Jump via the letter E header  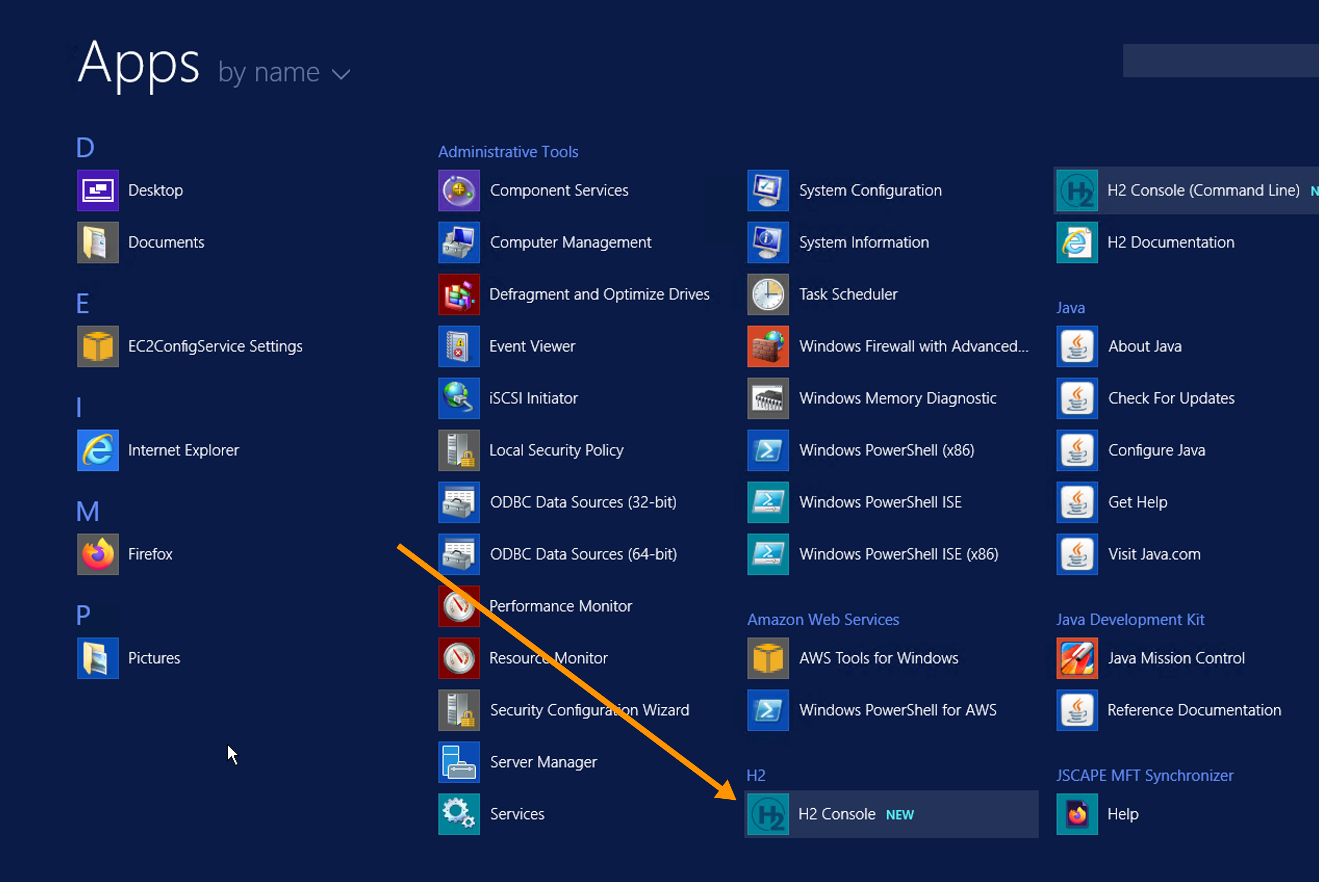83,304
